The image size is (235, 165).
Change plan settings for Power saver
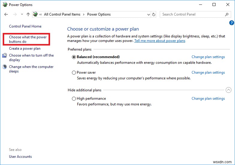(208, 72)
